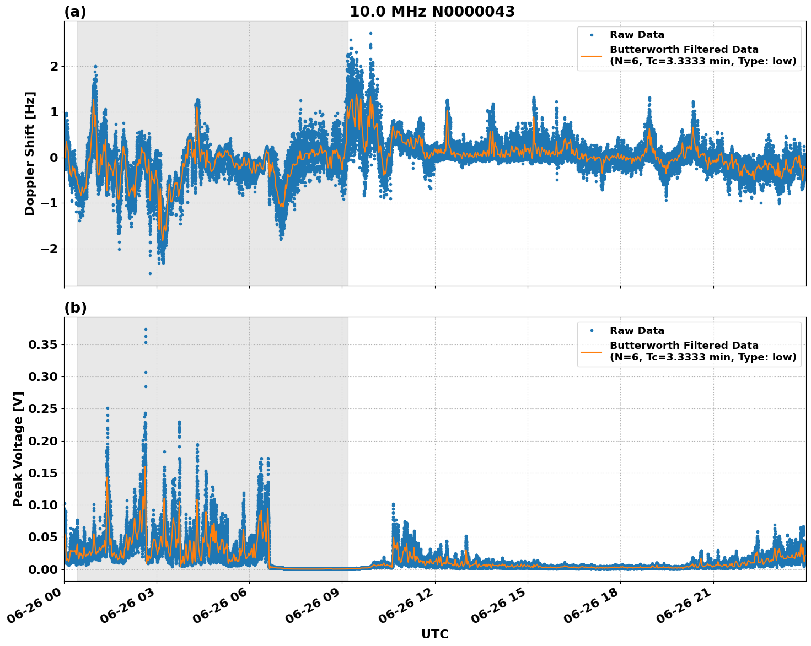The image size is (811, 646).
Task: Select the subplot label (b)
Action: coord(76,308)
